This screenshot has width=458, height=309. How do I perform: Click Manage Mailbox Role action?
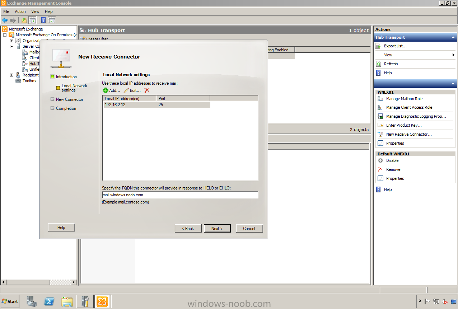coord(404,99)
